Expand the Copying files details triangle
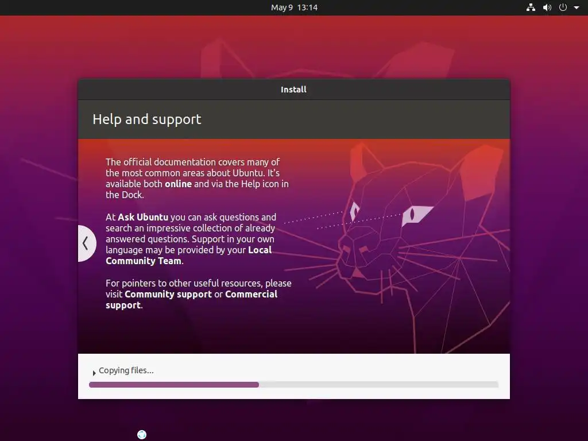 [x=94, y=373]
